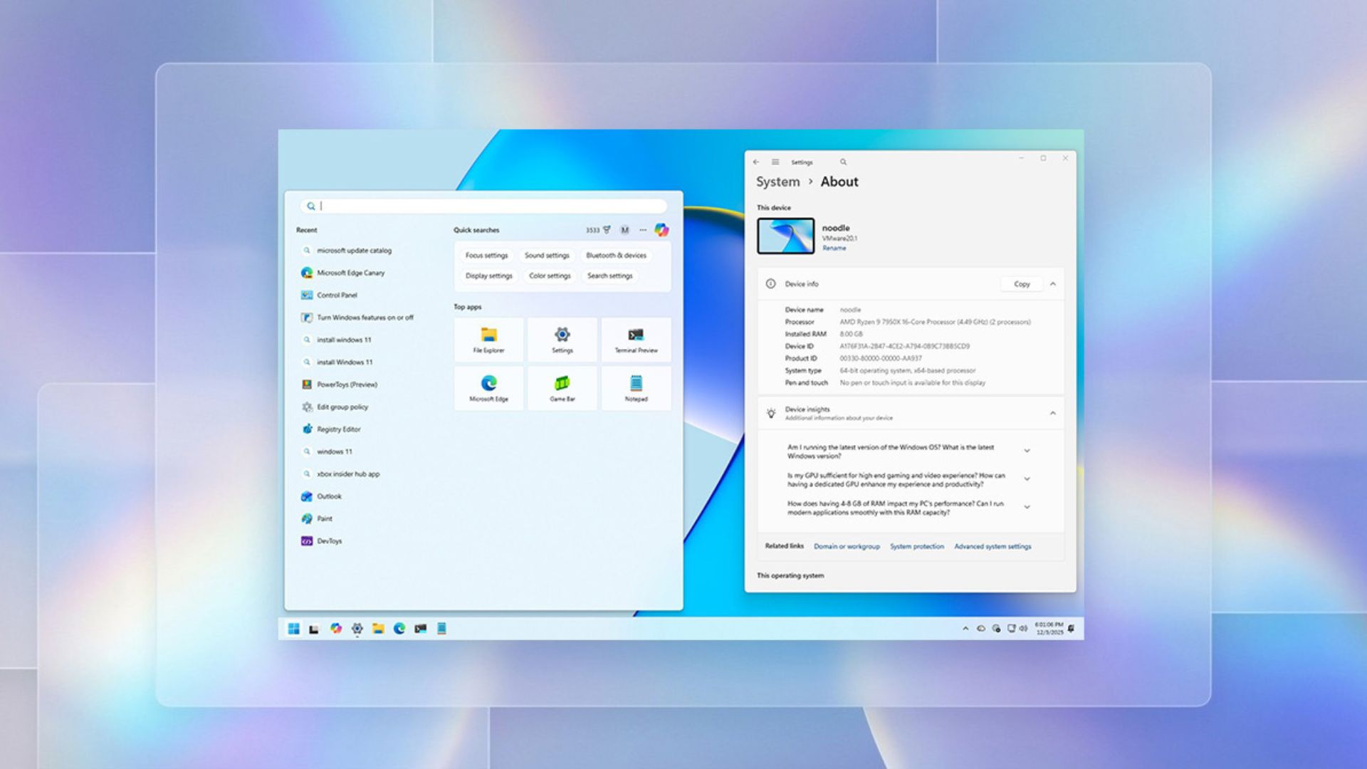Click the Copy button for Device info

(x=1021, y=283)
